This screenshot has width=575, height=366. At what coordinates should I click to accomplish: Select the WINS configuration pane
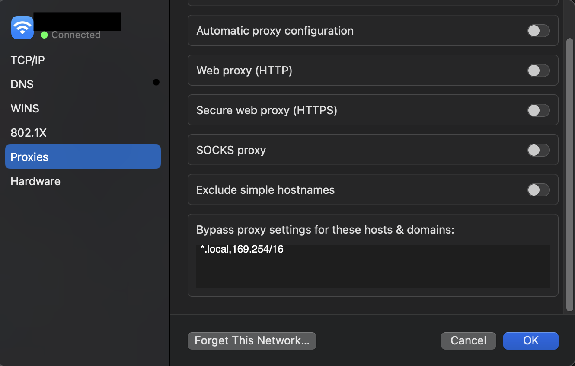[x=25, y=109]
